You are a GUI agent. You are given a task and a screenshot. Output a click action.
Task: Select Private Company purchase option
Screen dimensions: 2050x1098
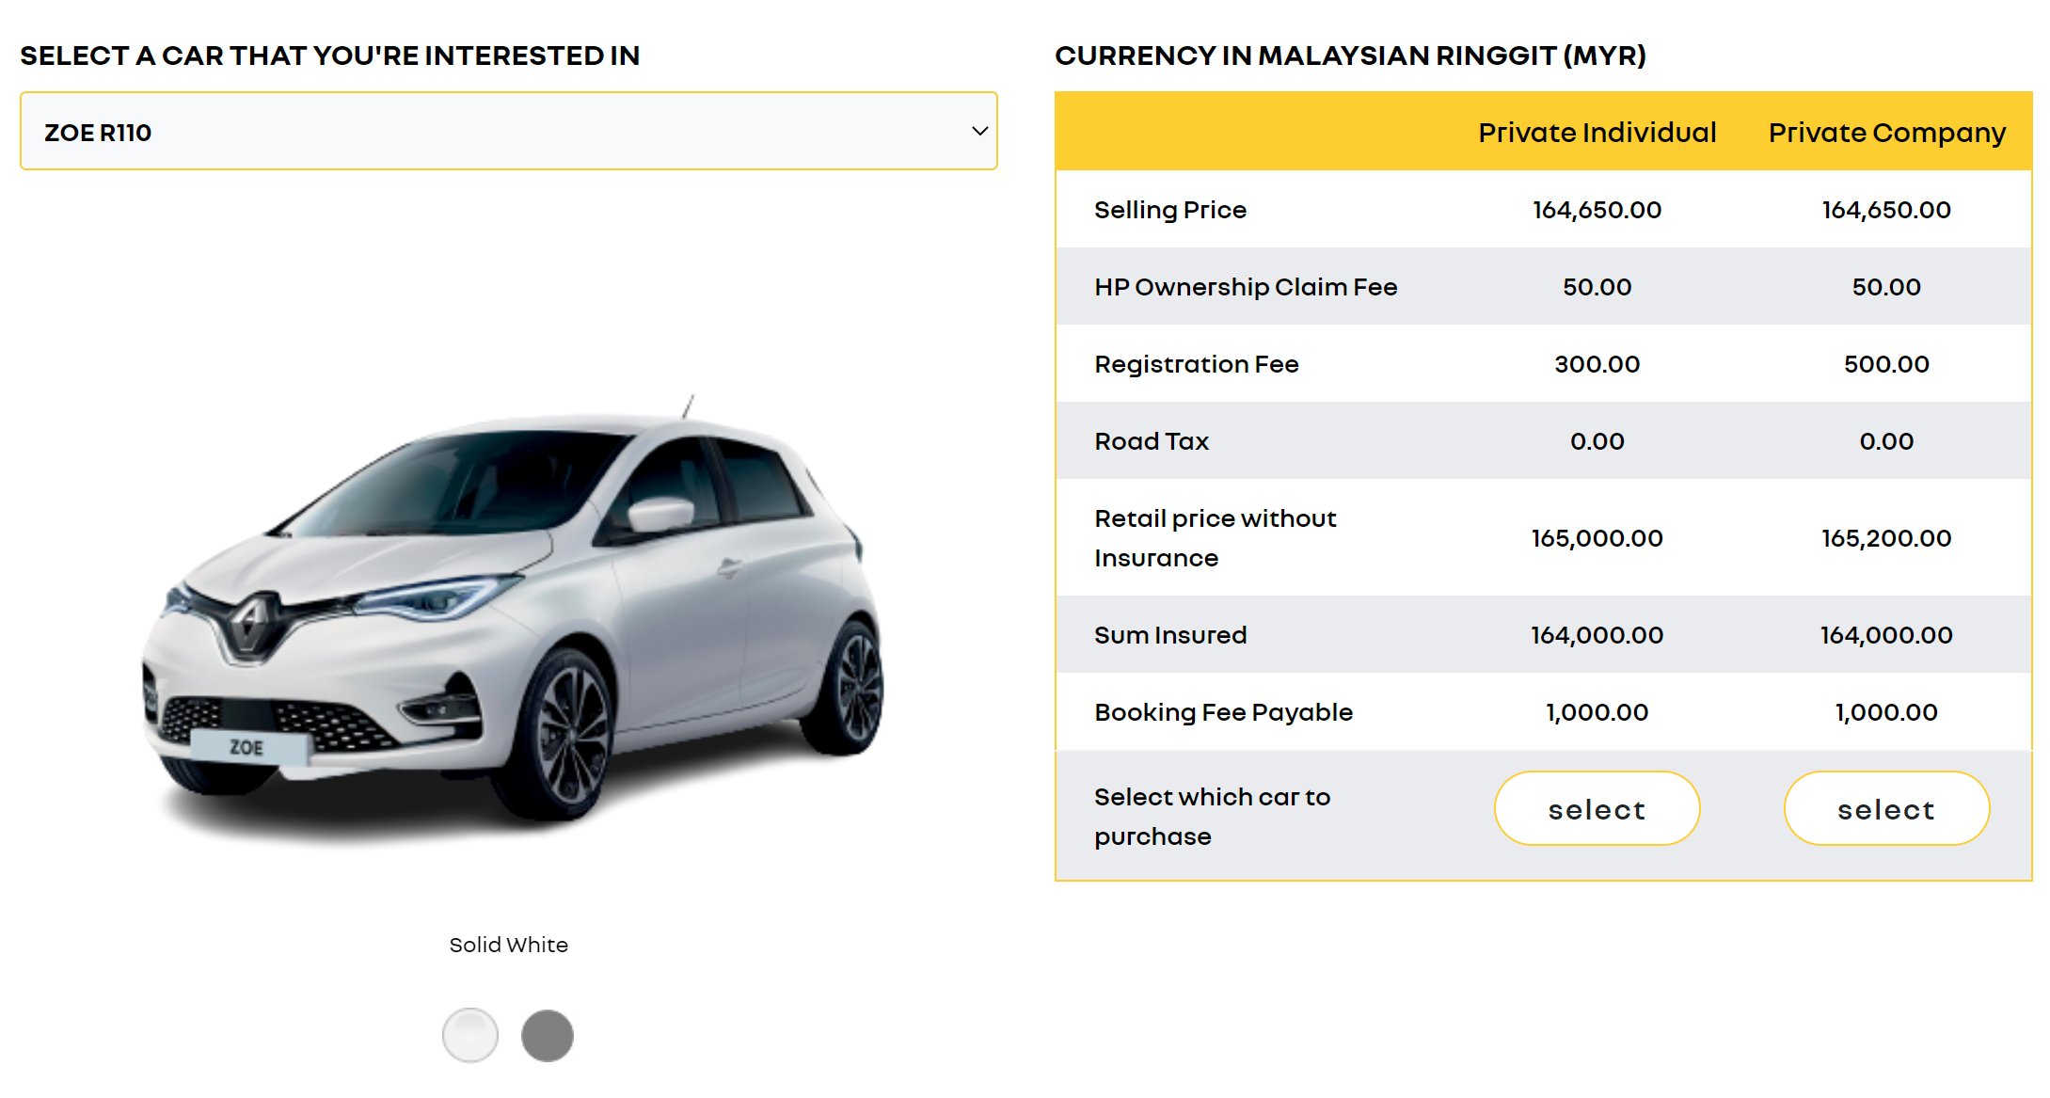(1886, 808)
